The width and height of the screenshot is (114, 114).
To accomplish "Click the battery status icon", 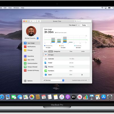I will click(109, 8).
